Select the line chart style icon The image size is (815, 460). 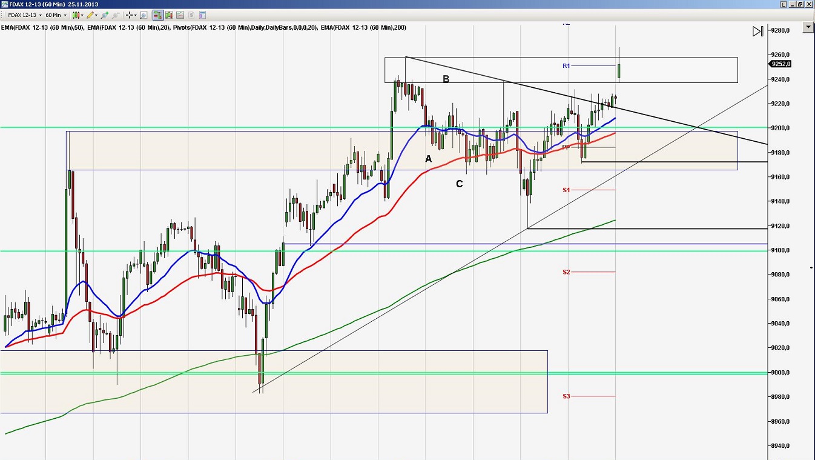click(180, 15)
